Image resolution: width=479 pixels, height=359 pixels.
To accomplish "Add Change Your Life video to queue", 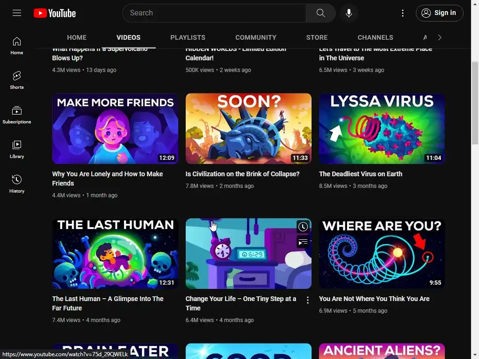I will (x=303, y=243).
